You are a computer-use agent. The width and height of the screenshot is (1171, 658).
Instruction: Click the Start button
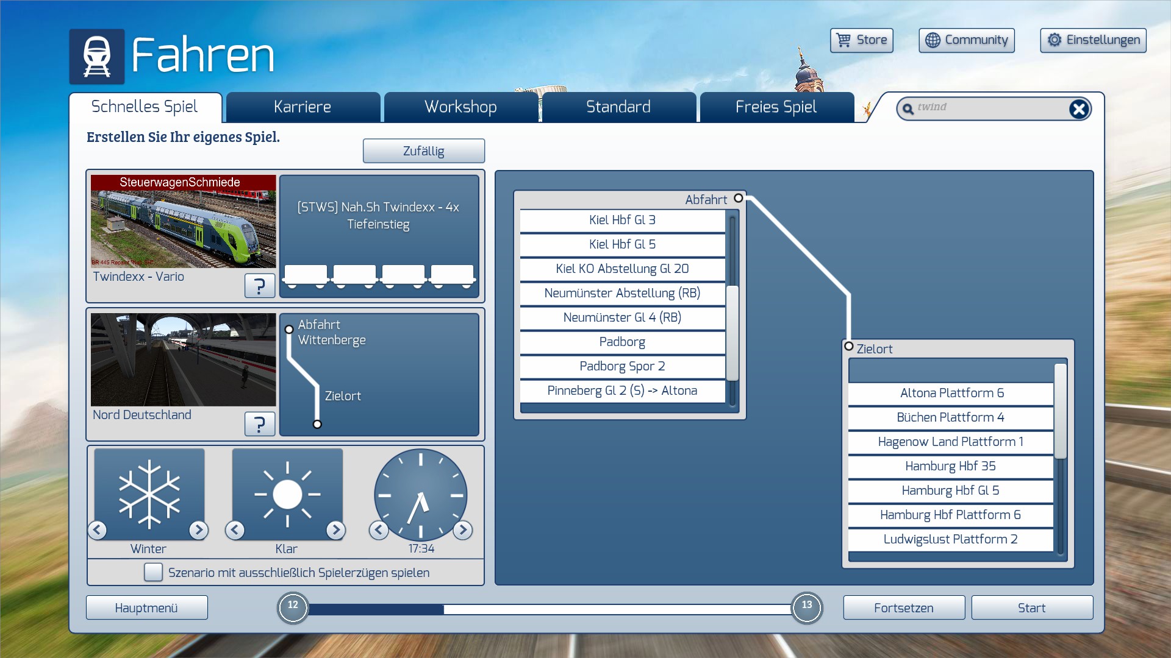point(1031,607)
